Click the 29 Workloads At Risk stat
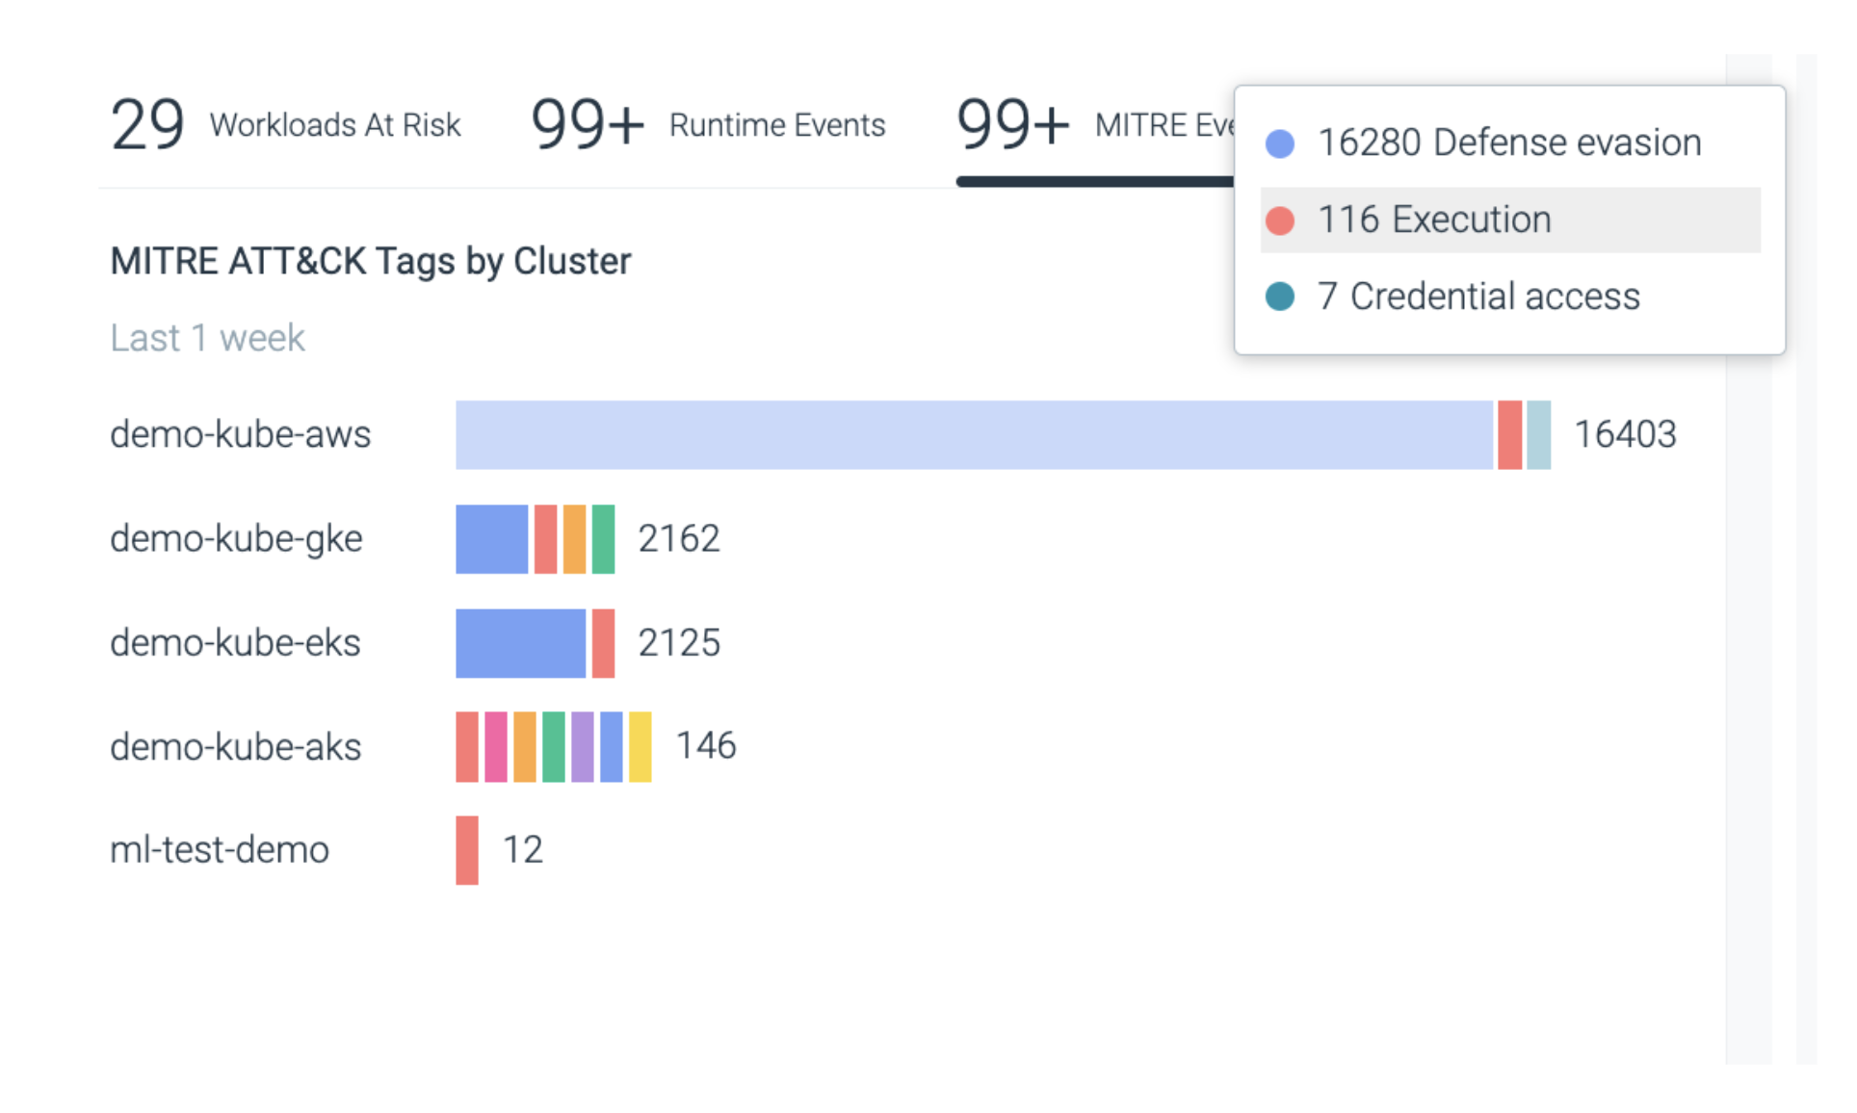 287,125
